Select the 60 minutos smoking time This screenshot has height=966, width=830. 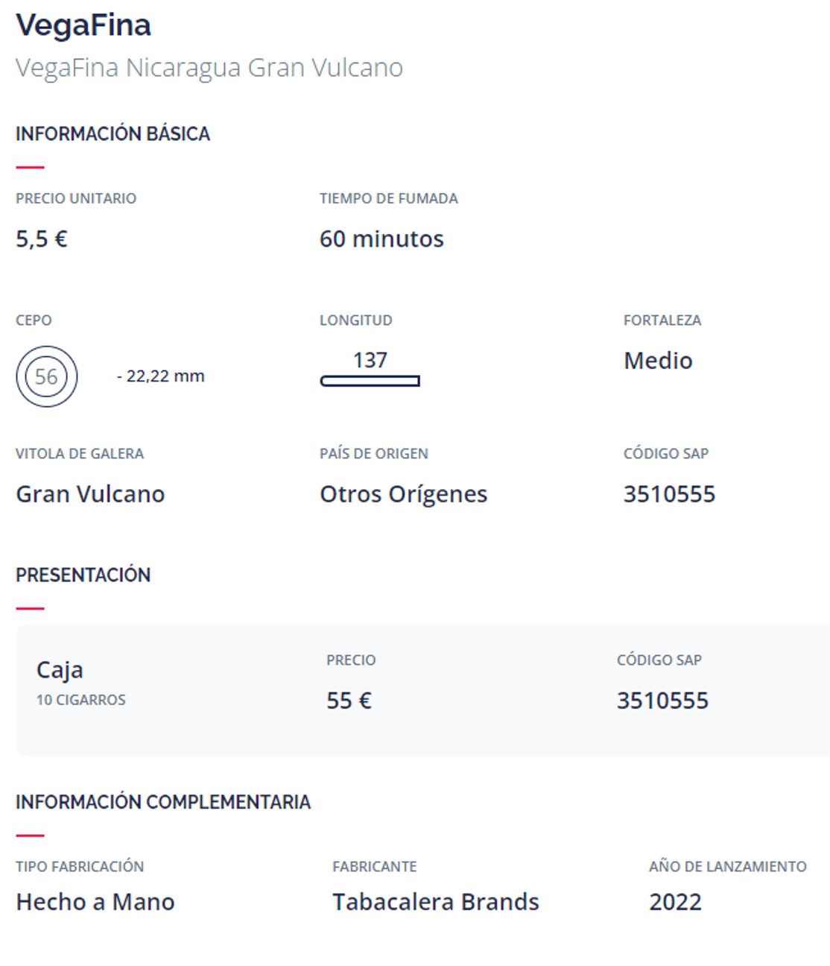pyautogui.click(x=381, y=239)
